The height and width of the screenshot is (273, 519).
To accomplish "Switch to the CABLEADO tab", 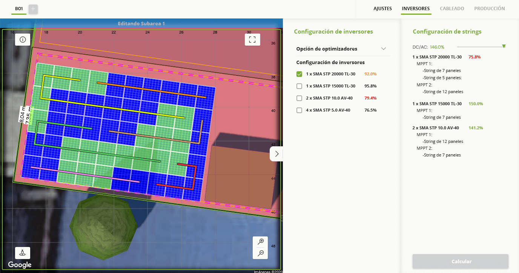I will point(452,9).
